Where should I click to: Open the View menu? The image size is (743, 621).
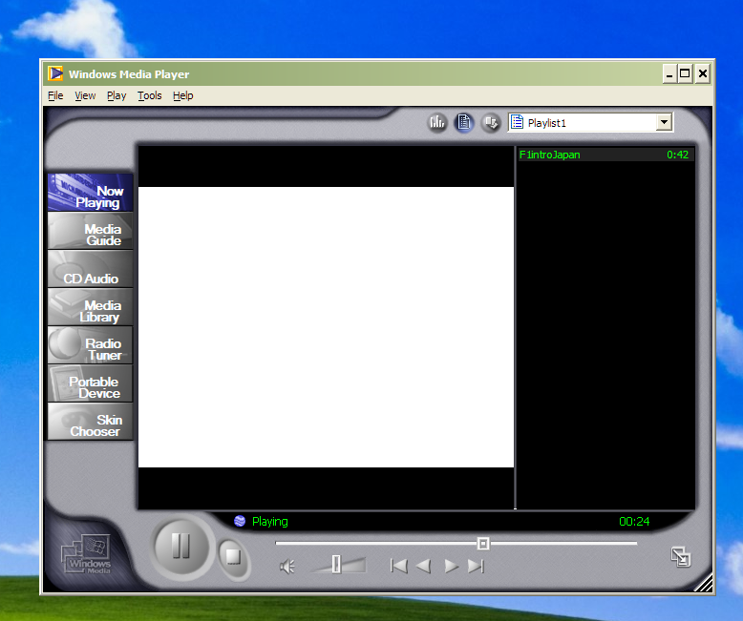[85, 95]
